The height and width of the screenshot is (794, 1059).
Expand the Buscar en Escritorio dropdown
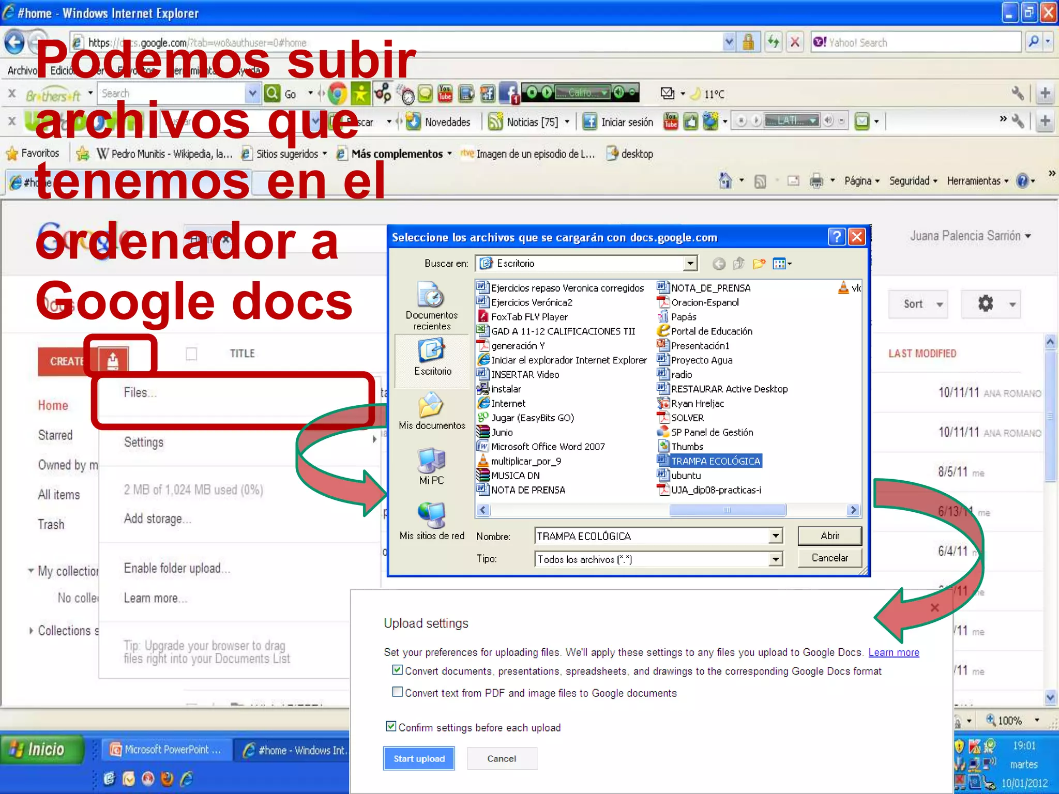click(x=690, y=264)
